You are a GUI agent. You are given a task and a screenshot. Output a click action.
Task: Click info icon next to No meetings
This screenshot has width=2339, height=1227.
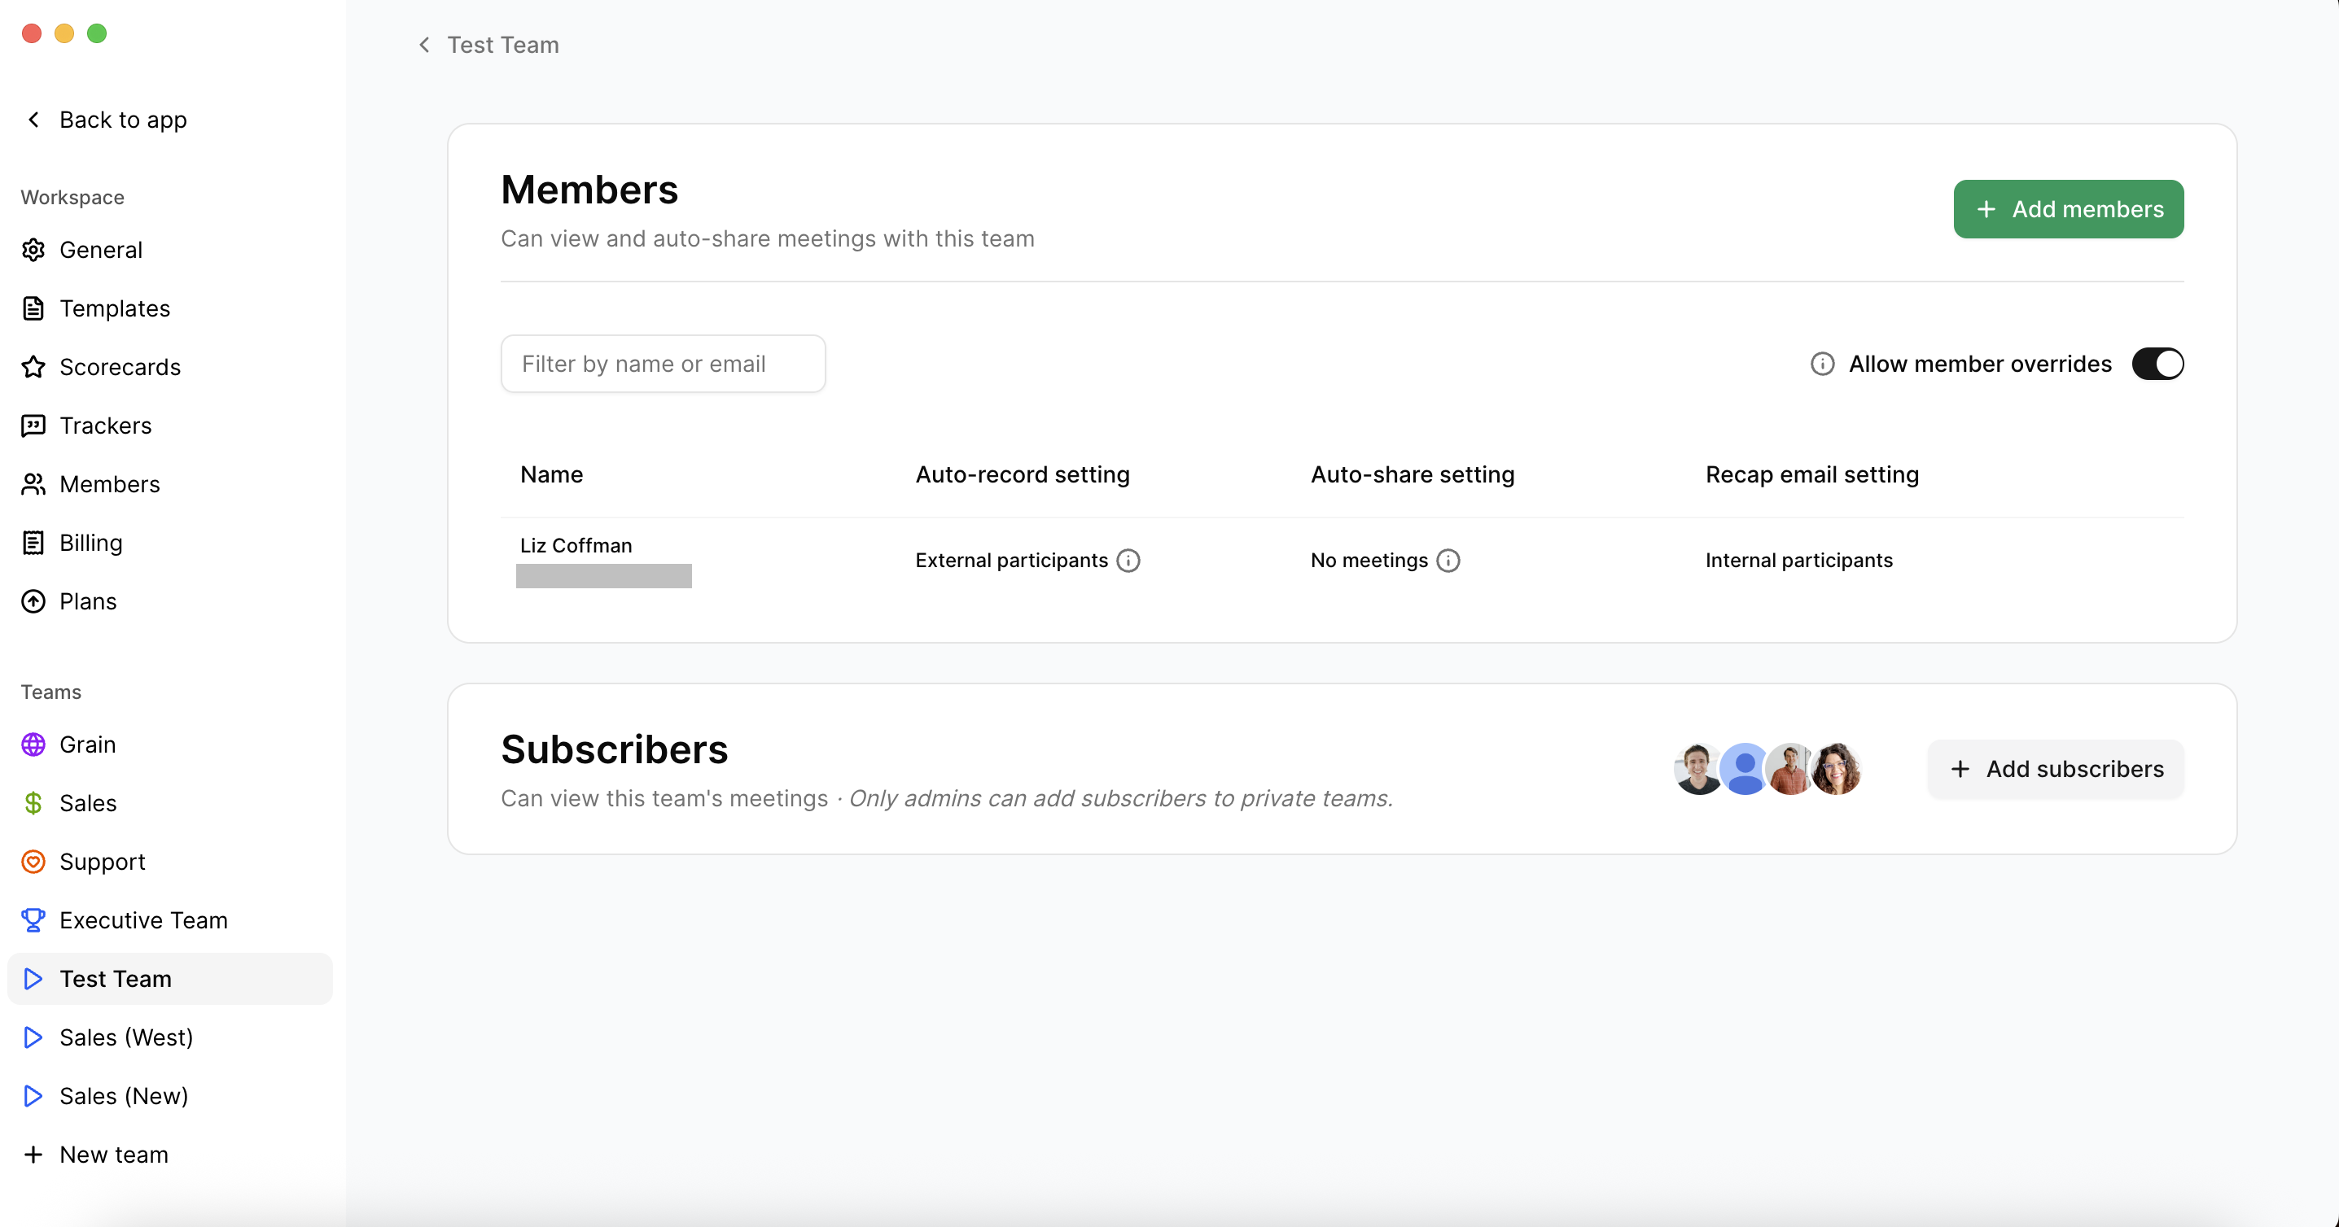[1448, 560]
